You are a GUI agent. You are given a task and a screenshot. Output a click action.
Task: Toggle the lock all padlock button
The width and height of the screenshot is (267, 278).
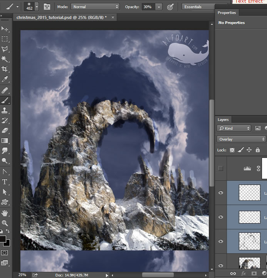point(257,150)
